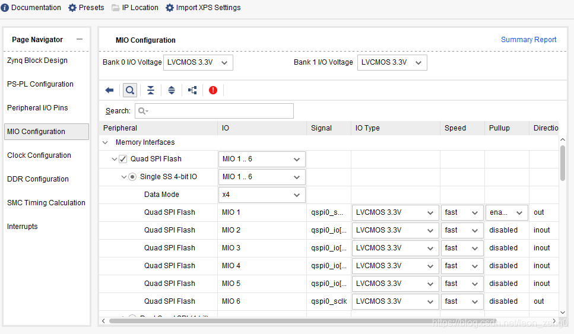Open the Data Mode x4 dropdown

click(x=262, y=195)
